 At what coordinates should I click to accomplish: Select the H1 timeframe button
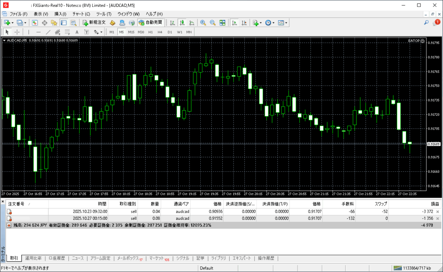(150, 32)
